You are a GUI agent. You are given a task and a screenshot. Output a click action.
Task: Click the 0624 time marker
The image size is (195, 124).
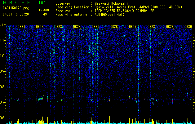coord(77,27)
